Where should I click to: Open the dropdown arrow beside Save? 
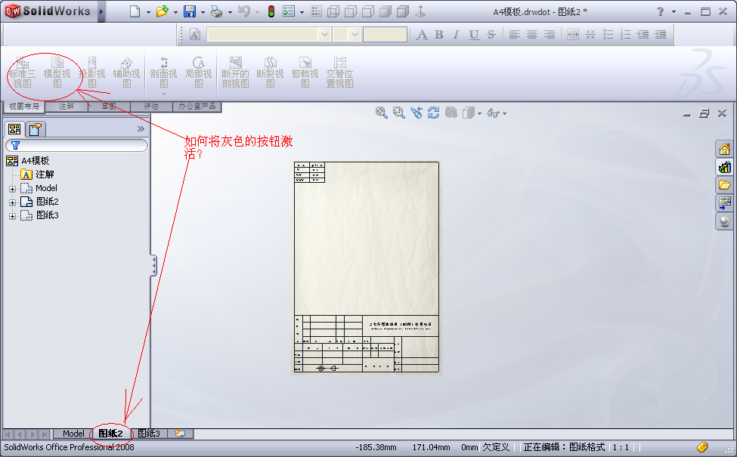pyautogui.click(x=203, y=12)
